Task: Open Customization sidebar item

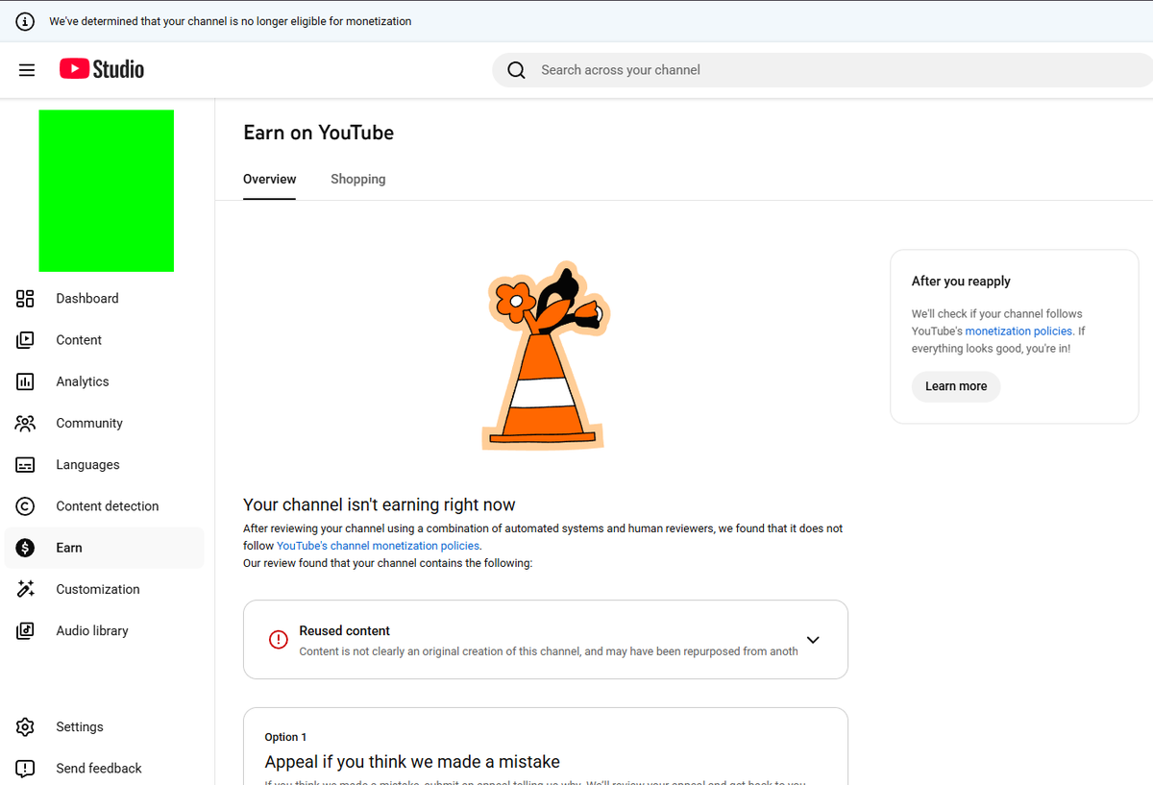Action: point(104,589)
